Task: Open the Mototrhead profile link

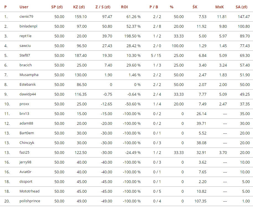Action: coord(29,191)
